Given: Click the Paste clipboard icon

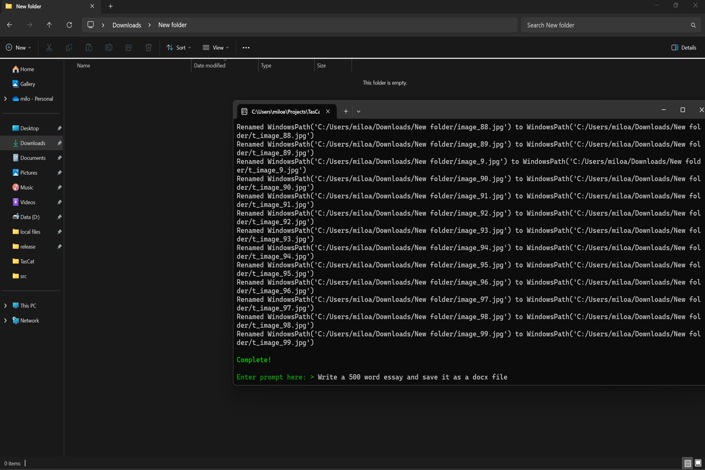Looking at the screenshot, I should (x=89, y=47).
